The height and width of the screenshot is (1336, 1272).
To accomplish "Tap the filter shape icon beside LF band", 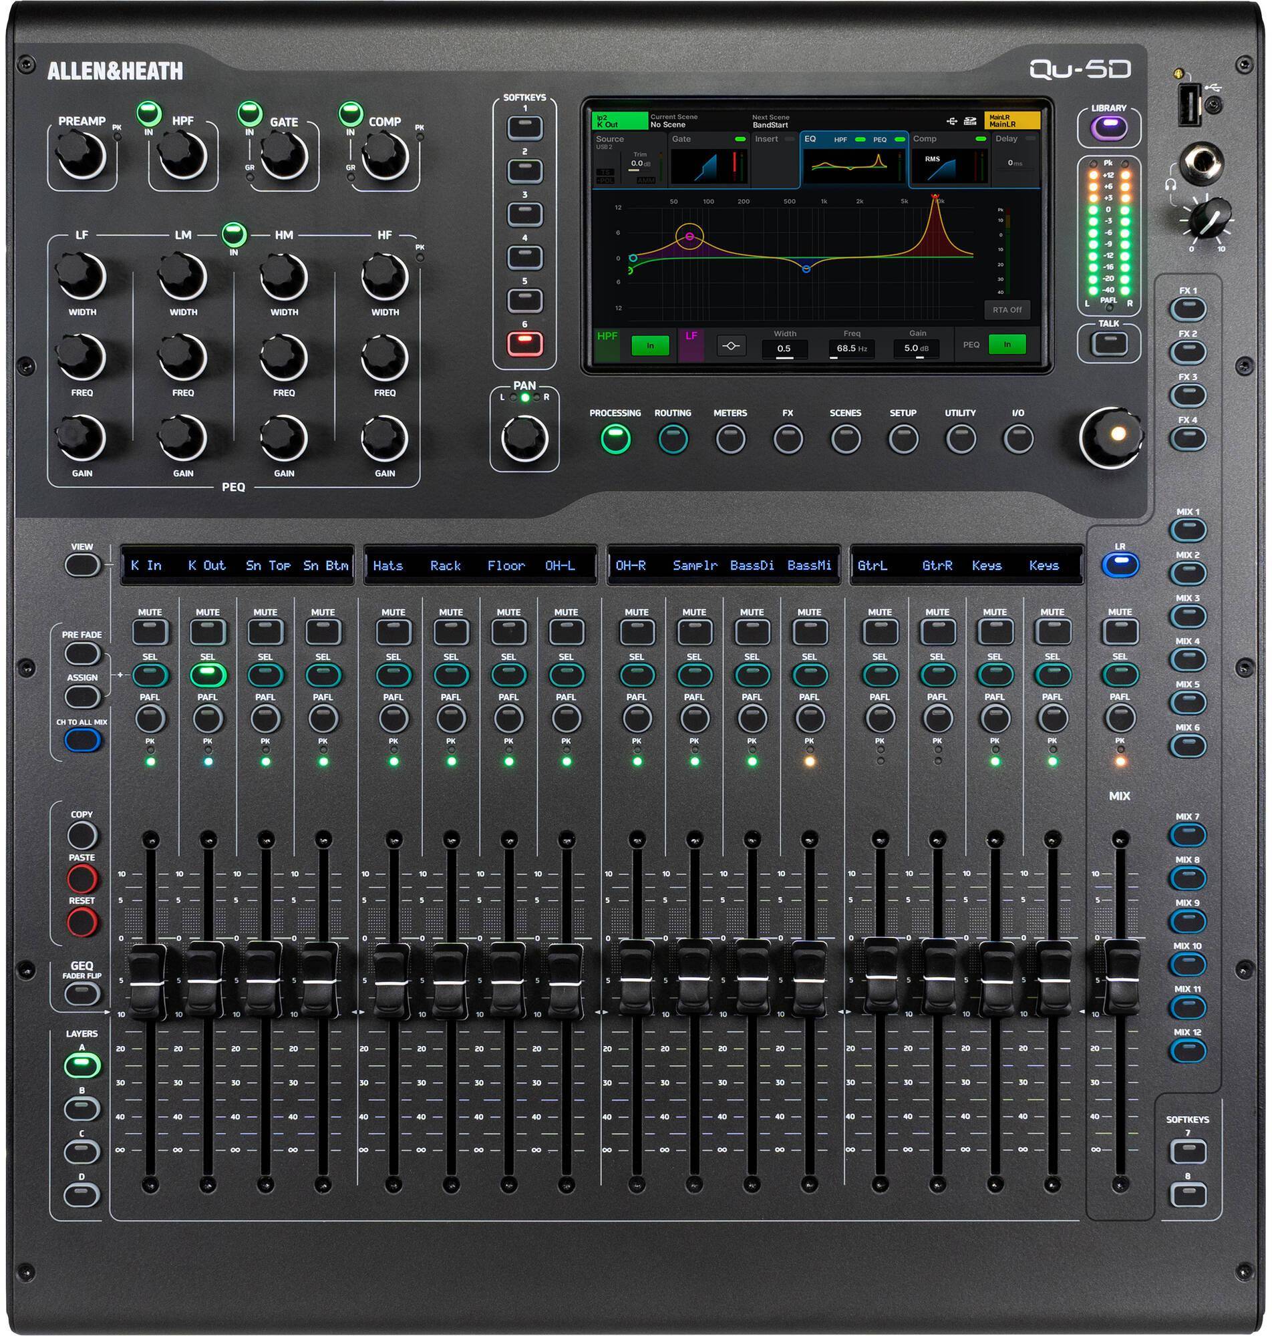I will [x=732, y=345].
